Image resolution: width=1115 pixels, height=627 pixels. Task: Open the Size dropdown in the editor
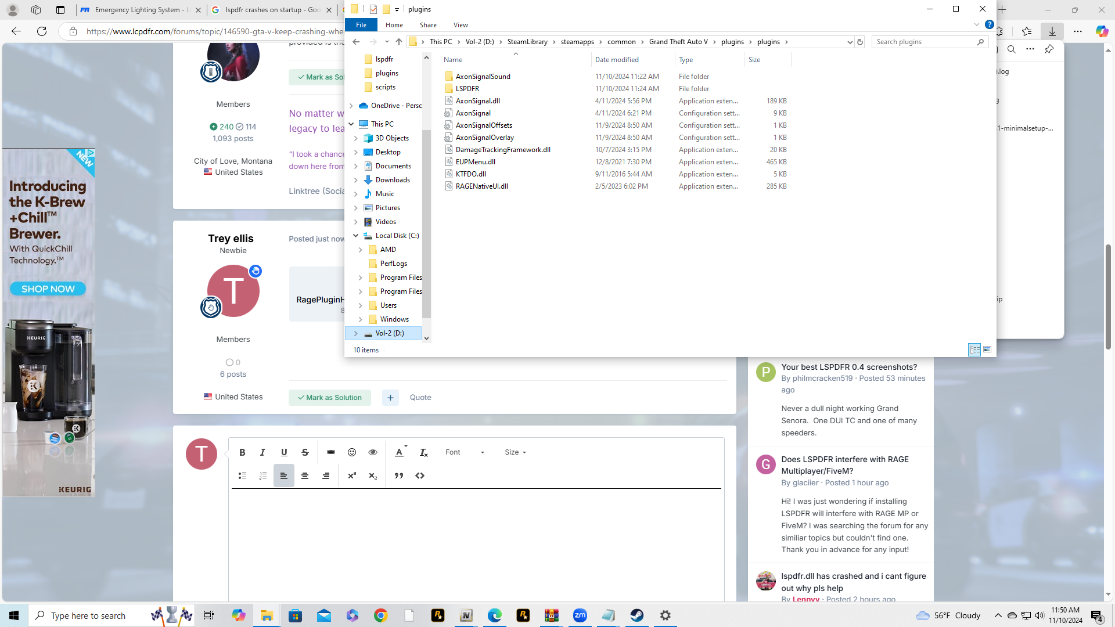click(x=515, y=452)
